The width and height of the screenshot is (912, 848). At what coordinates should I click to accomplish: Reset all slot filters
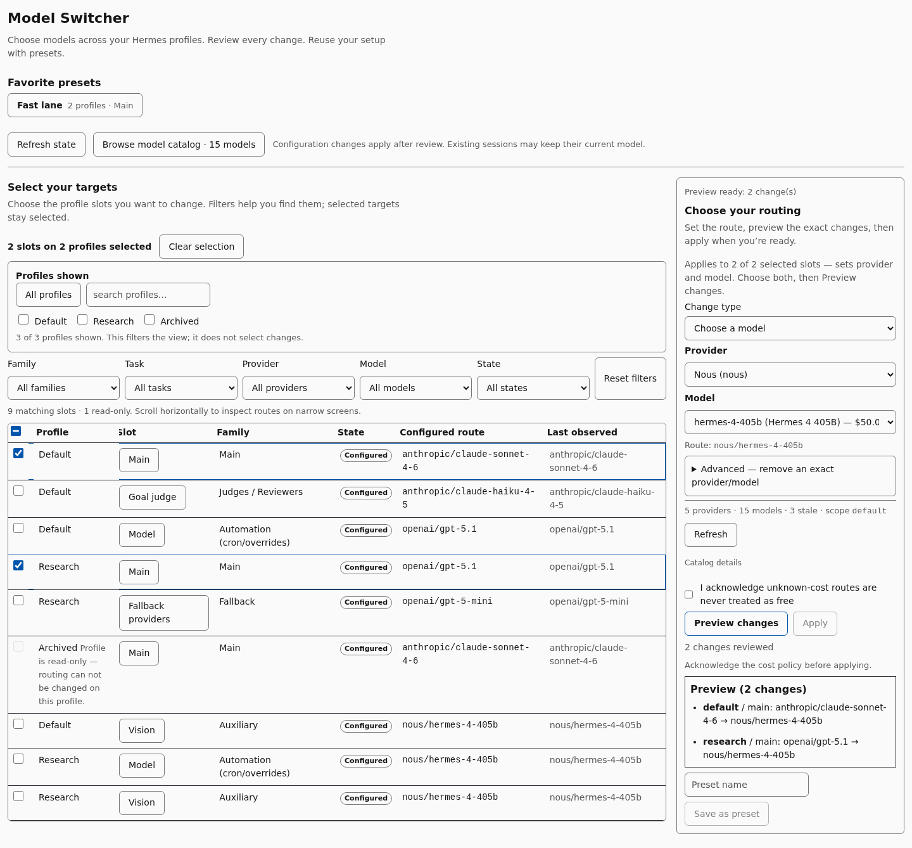(630, 378)
